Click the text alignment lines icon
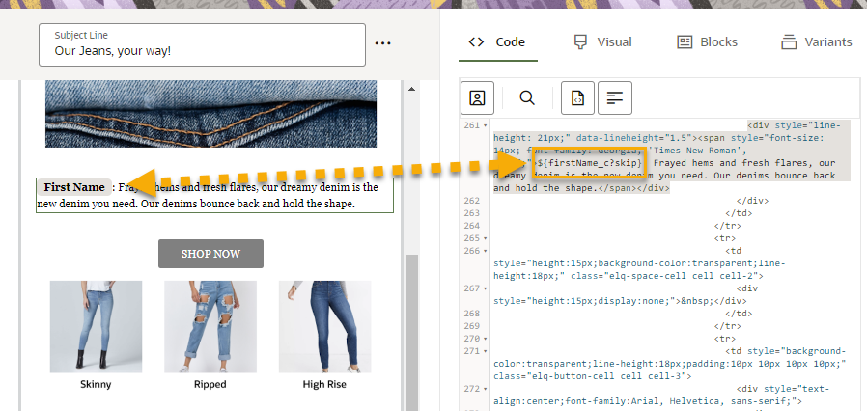This screenshot has width=867, height=411. coord(614,97)
